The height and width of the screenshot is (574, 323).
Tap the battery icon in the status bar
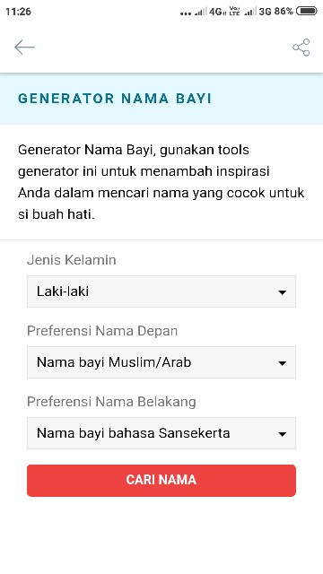pos(306,11)
